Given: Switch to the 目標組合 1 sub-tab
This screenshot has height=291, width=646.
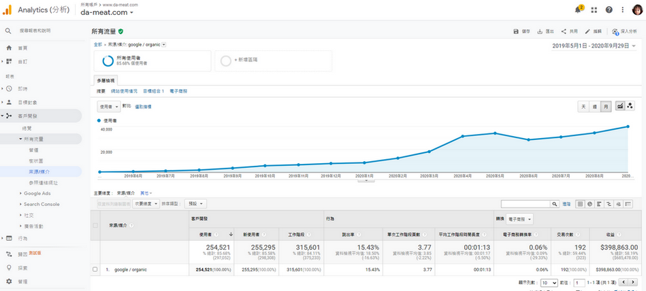Looking at the screenshot, I should pos(153,91).
